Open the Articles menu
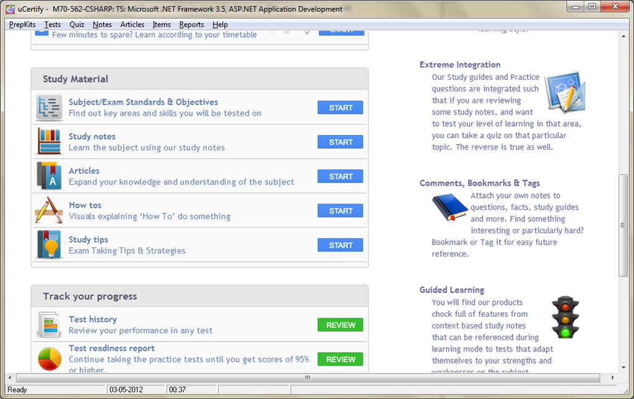Image resolution: width=634 pixels, height=399 pixels. click(132, 25)
